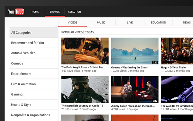Click the 2:11 duration badge

click(105, 63)
